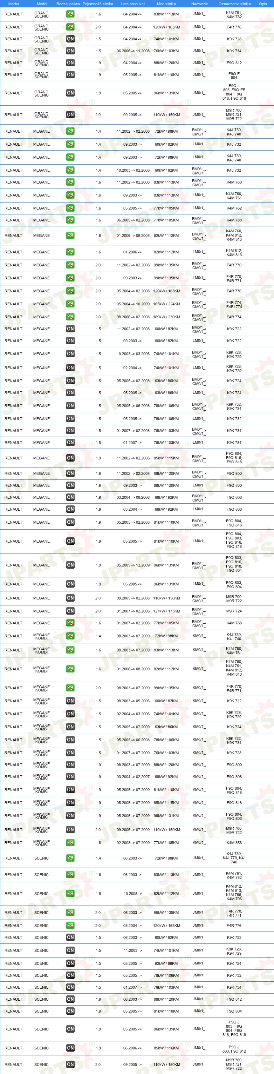The image size is (274, 1074).
Task: Click the Nadwozie column header
Action: [x=199, y=4]
